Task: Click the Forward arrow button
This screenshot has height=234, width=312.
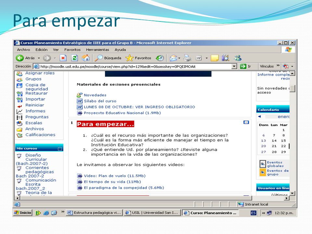Action: pos(47,58)
